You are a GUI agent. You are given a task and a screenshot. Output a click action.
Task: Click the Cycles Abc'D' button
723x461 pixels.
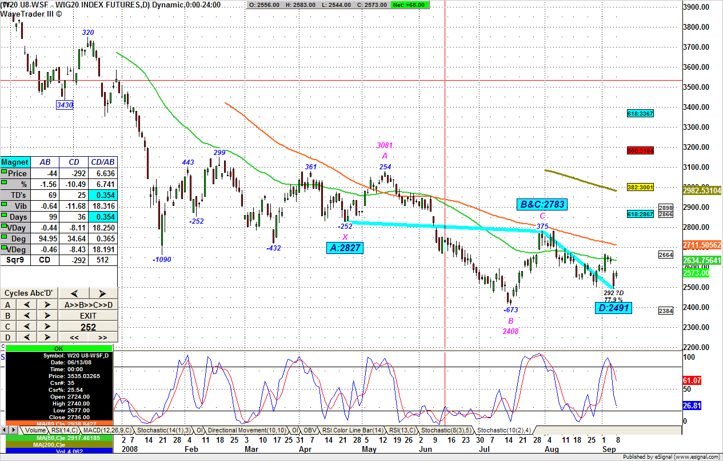(x=29, y=293)
